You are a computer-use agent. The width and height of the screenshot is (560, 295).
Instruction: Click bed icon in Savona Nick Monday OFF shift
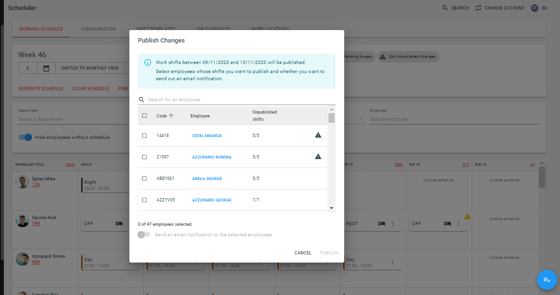(x=119, y=223)
